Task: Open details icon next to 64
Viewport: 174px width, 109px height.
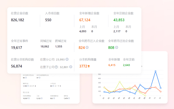Action: pos(53,86)
